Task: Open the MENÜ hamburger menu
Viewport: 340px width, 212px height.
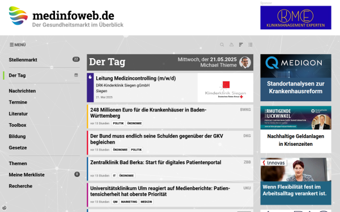Action: click(x=18, y=45)
